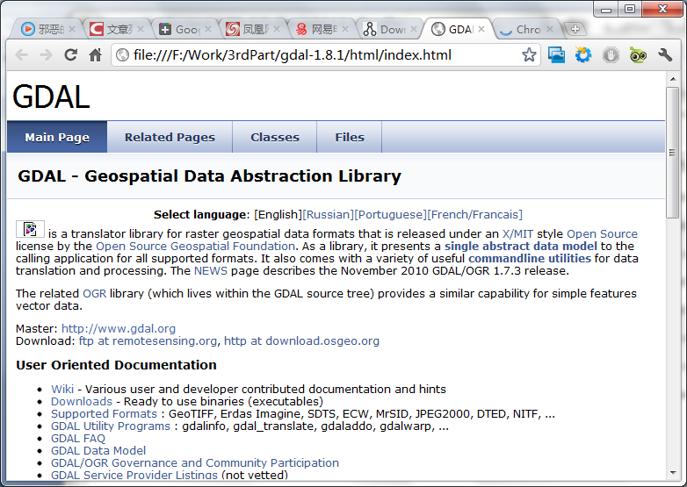The image size is (687, 487).
Task: Open the Chrome wrench settings menu
Action: click(665, 55)
